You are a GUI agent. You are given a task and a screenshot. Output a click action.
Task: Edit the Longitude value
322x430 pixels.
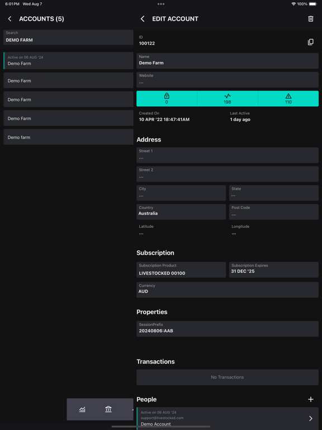pyautogui.click(x=274, y=230)
